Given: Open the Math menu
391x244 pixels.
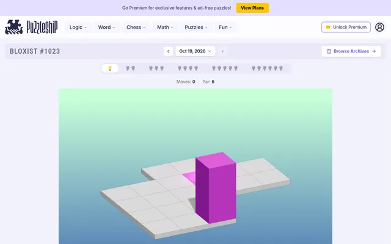Looking at the screenshot, I should pyautogui.click(x=165, y=27).
